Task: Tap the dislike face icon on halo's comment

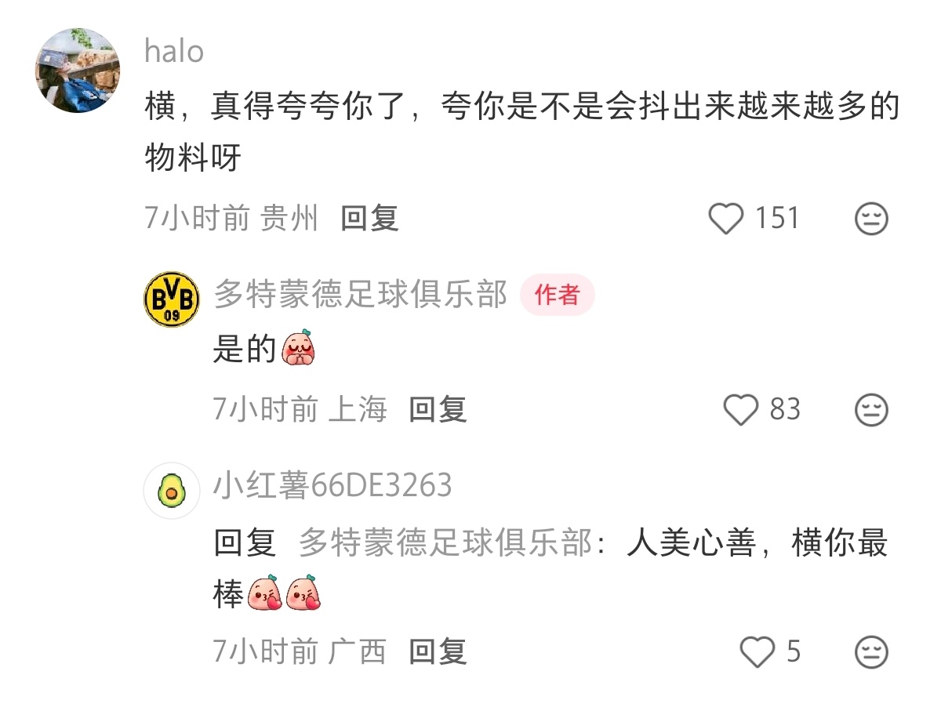Action: (871, 219)
